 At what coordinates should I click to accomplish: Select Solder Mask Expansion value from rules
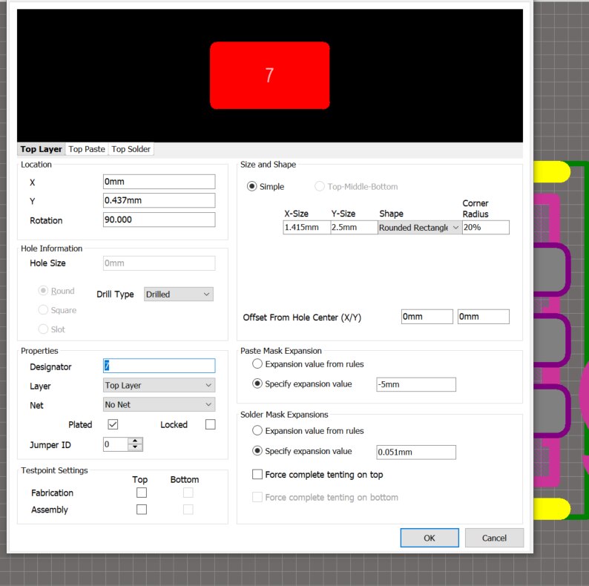point(257,430)
